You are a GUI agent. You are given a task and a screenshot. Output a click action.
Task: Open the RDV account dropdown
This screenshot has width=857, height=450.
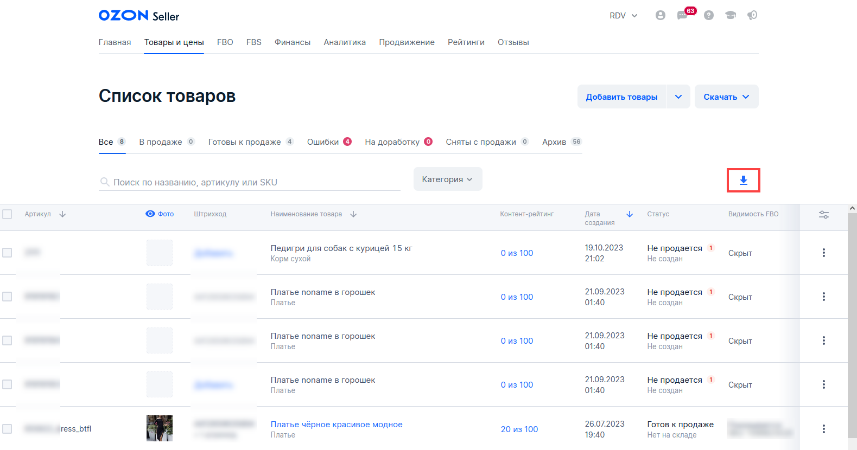point(623,16)
